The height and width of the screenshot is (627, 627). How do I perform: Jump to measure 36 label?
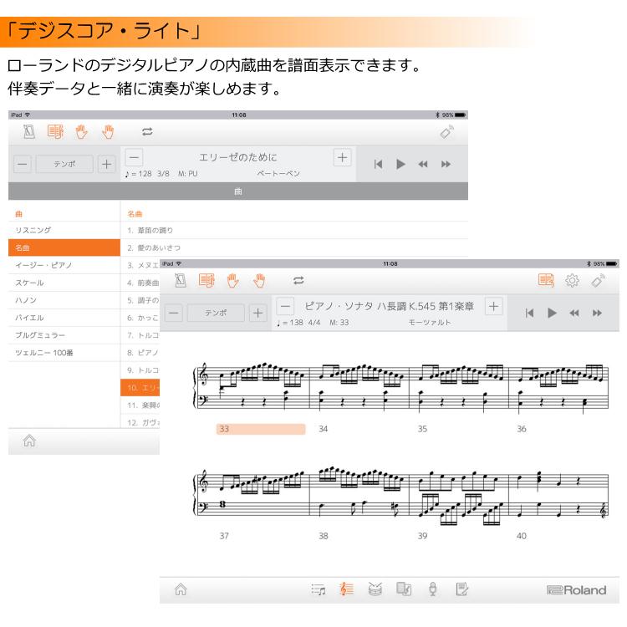522,429
